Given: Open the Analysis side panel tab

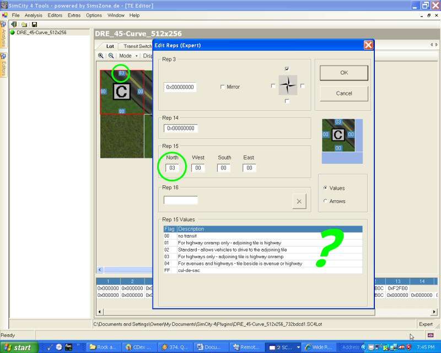Looking at the screenshot, I should (3, 35).
